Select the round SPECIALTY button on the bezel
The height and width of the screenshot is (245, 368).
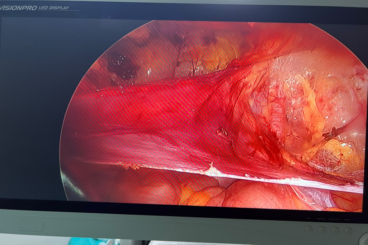coord(335,230)
